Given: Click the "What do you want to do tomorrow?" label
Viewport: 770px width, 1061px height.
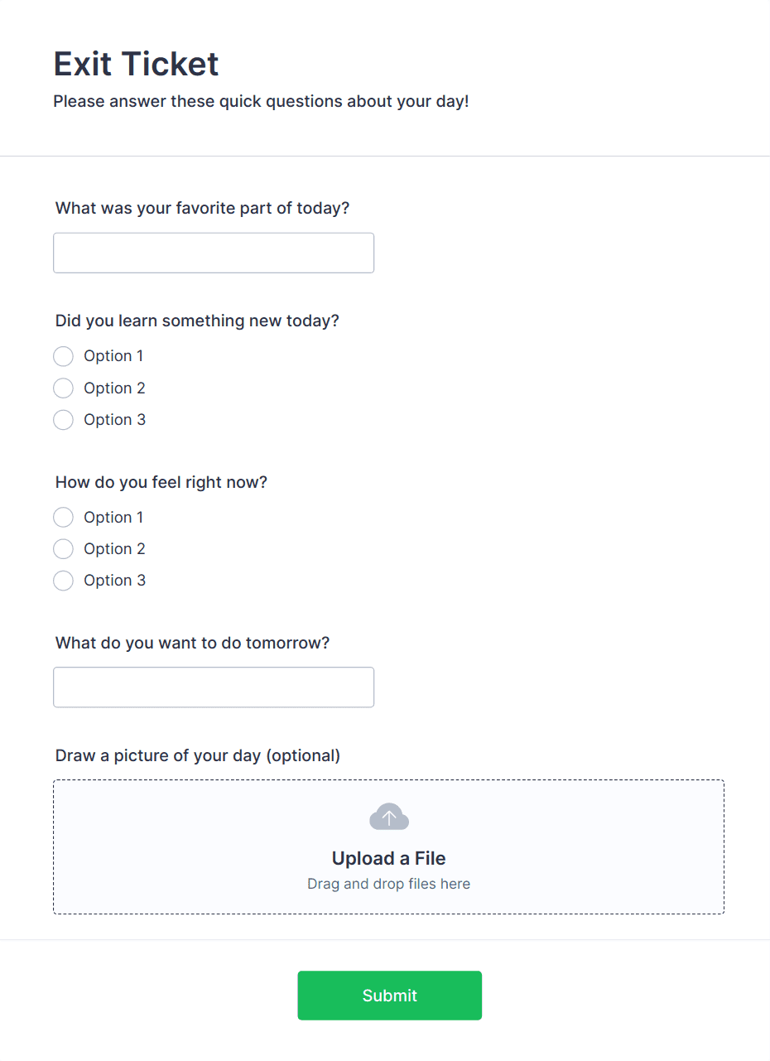Looking at the screenshot, I should click(192, 643).
